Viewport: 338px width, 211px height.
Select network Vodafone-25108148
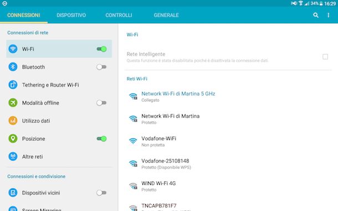[228, 163]
